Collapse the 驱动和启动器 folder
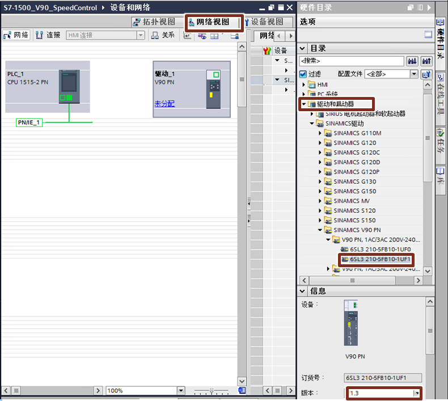 [304, 104]
